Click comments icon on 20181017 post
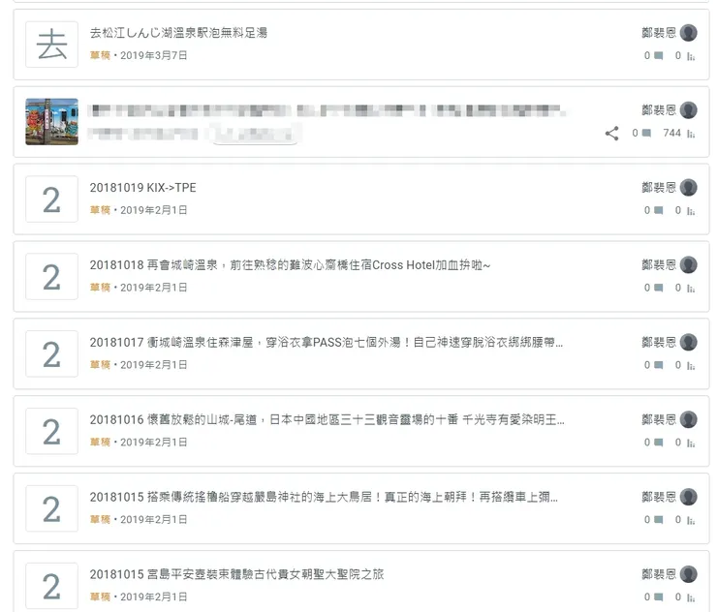 tap(659, 365)
